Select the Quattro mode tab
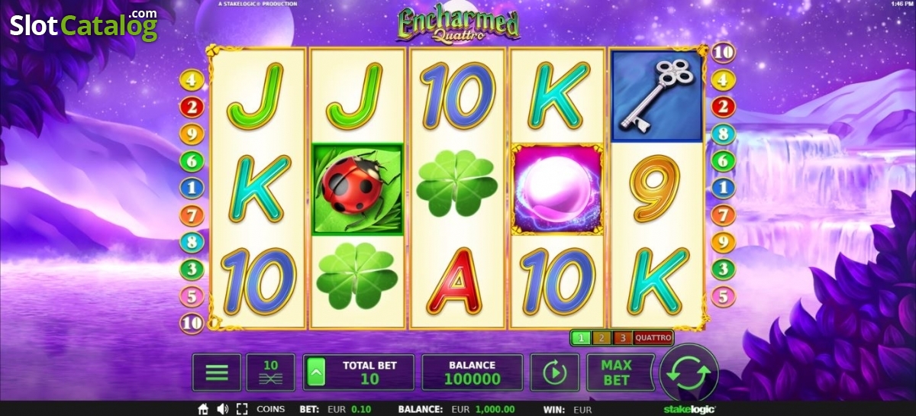This screenshot has width=916, height=416. [653, 337]
